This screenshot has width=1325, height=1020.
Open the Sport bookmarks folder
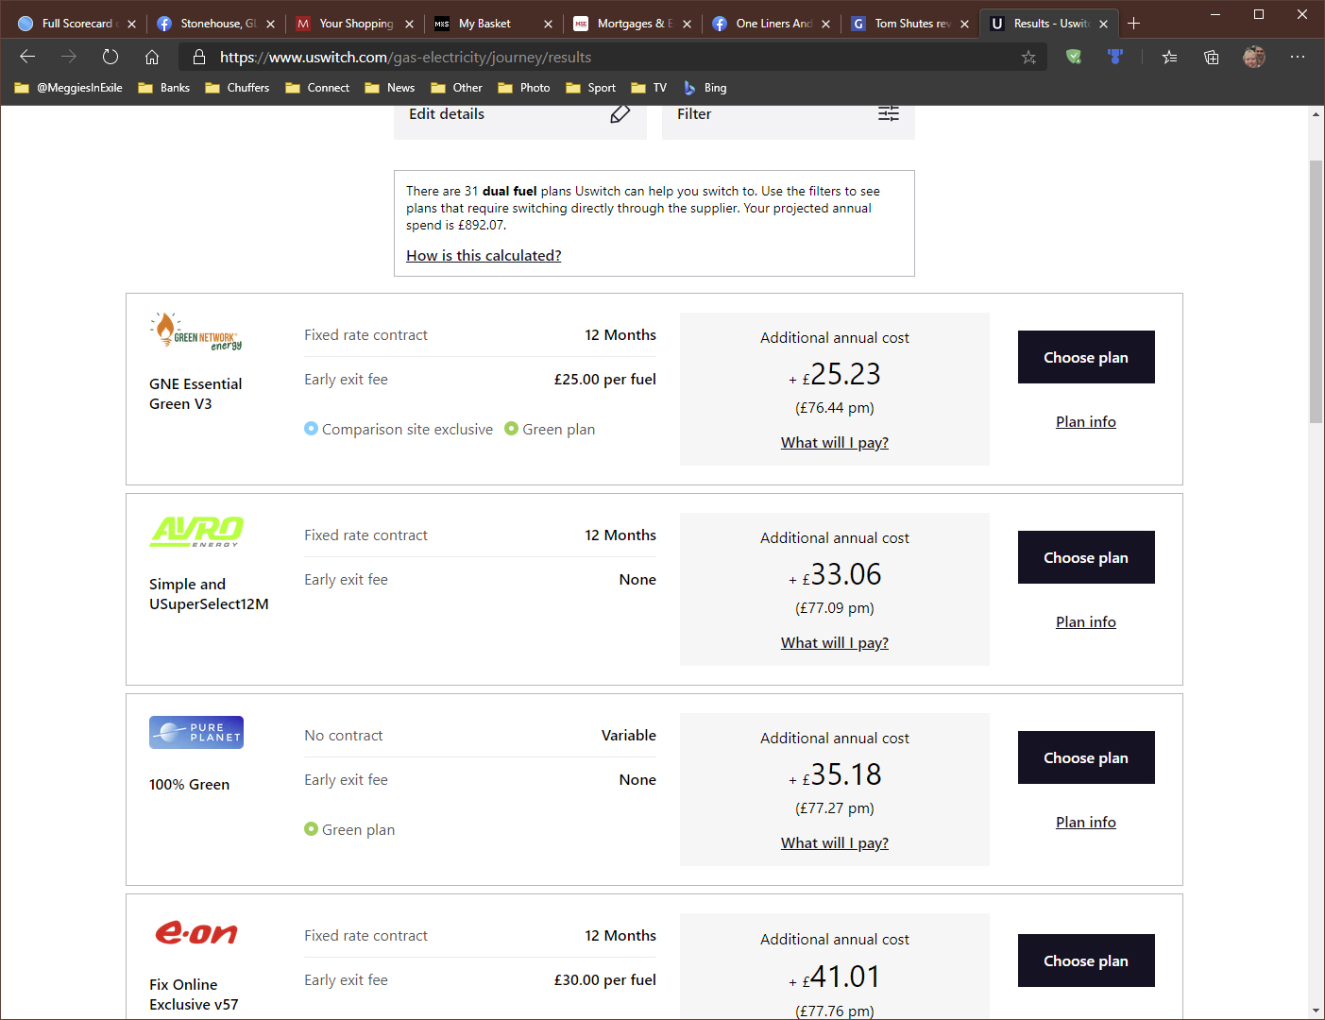coord(590,88)
